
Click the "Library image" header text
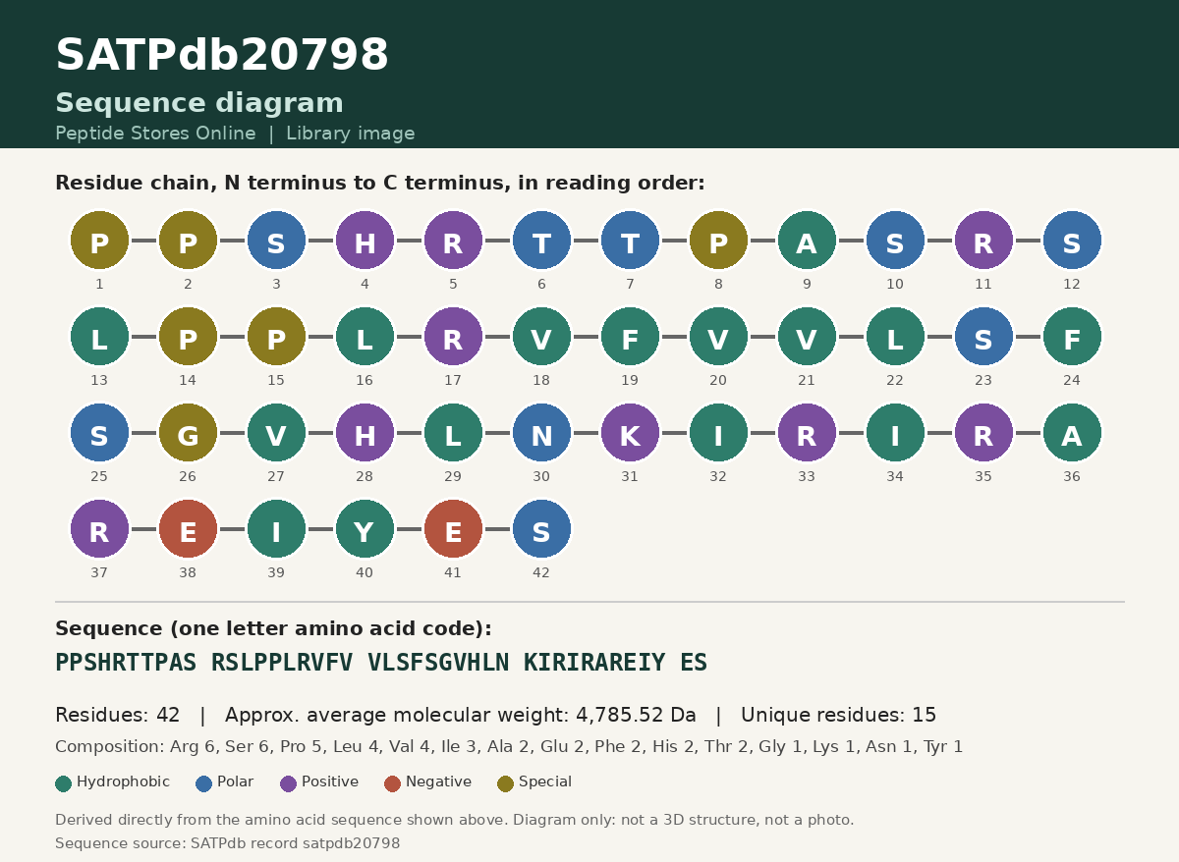tap(351, 134)
